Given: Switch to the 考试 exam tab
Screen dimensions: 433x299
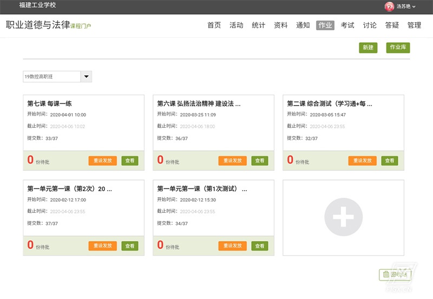Looking at the screenshot, I should 347,25.
